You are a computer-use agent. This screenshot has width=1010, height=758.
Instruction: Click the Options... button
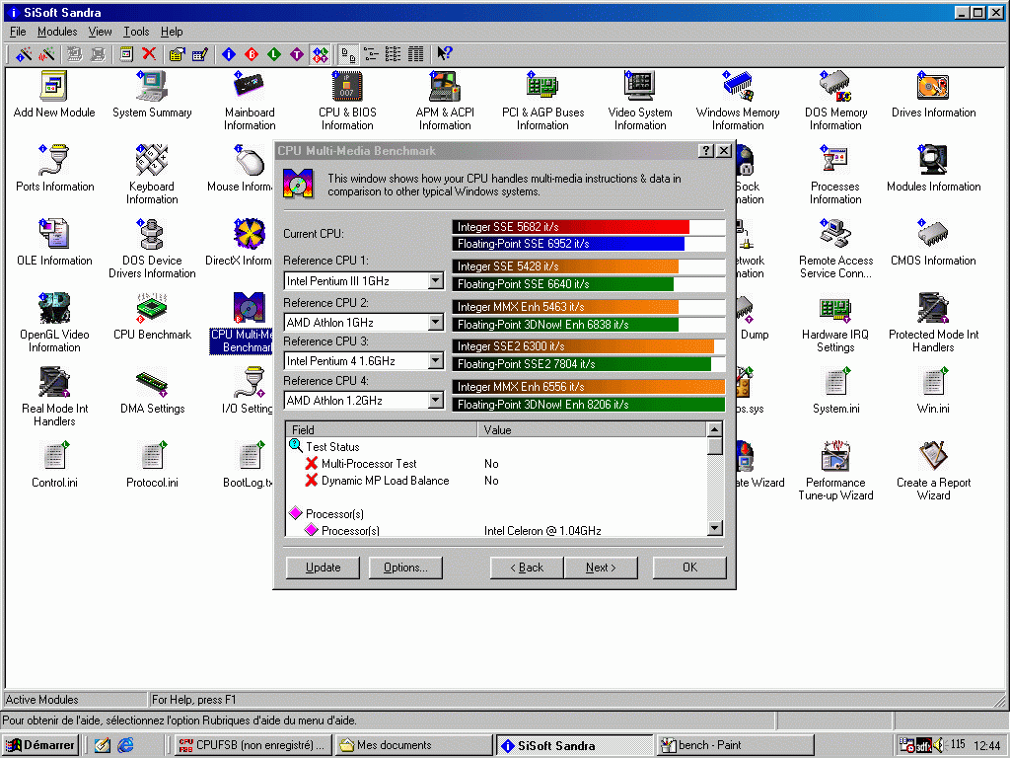pyautogui.click(x=405, y=568)
